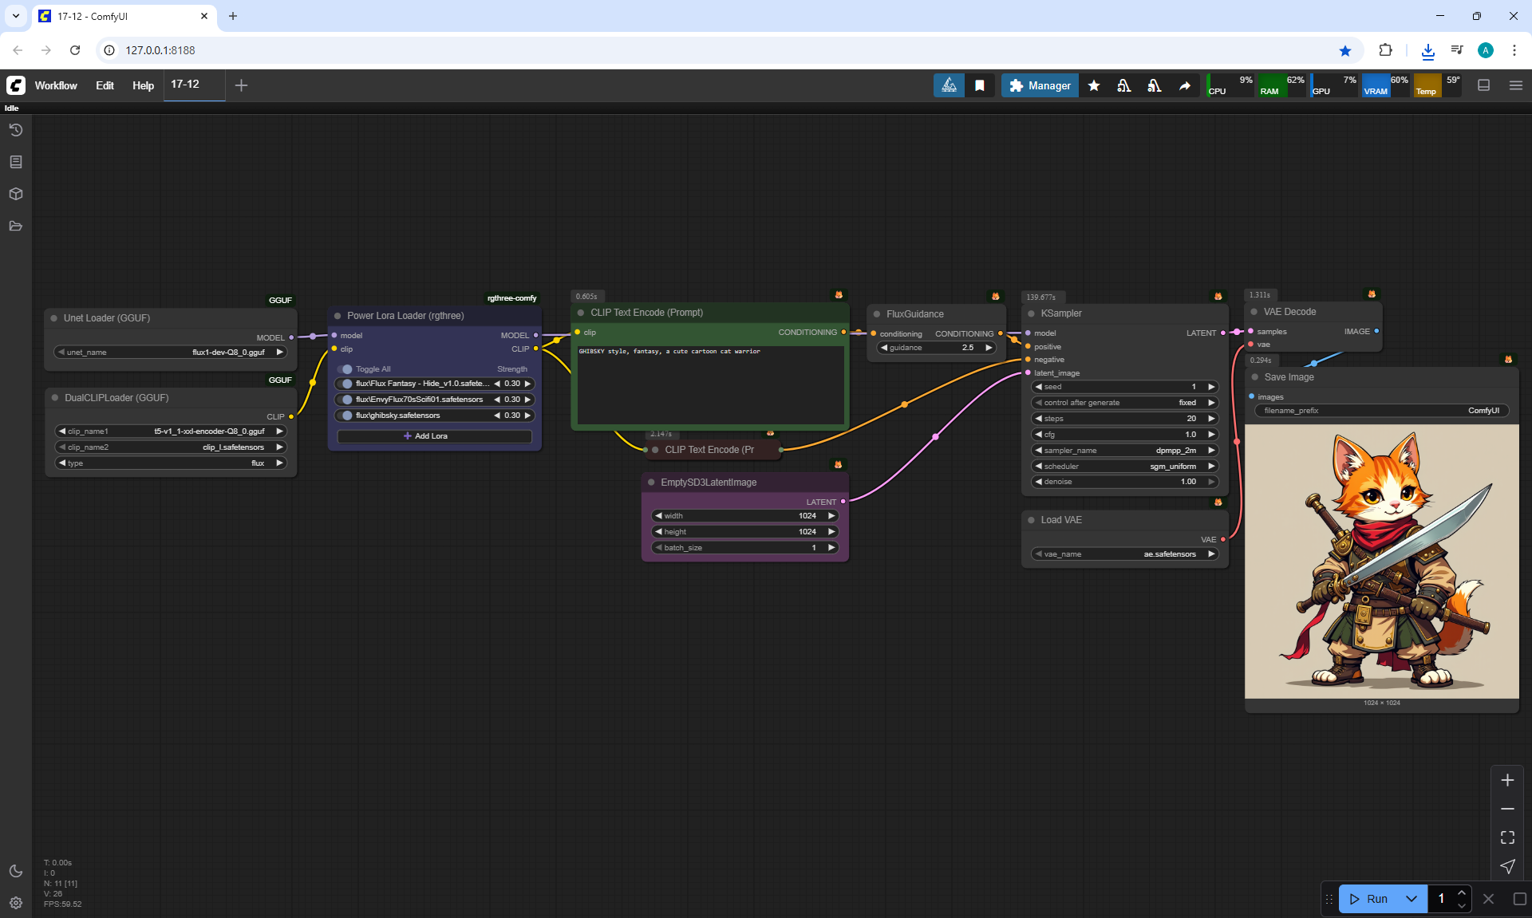Open the unet_name model selector

click(x=171, y=352)
